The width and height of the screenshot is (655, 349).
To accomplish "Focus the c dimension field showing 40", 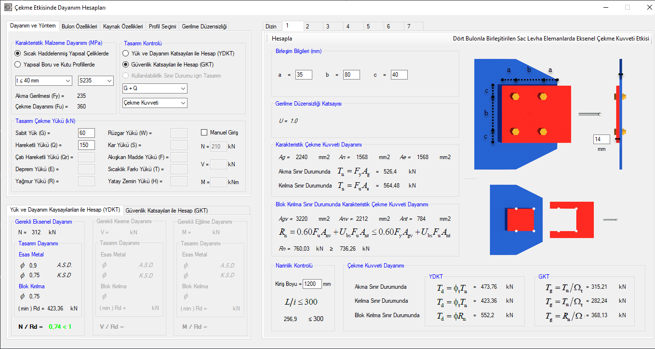I will pos(399,75).
